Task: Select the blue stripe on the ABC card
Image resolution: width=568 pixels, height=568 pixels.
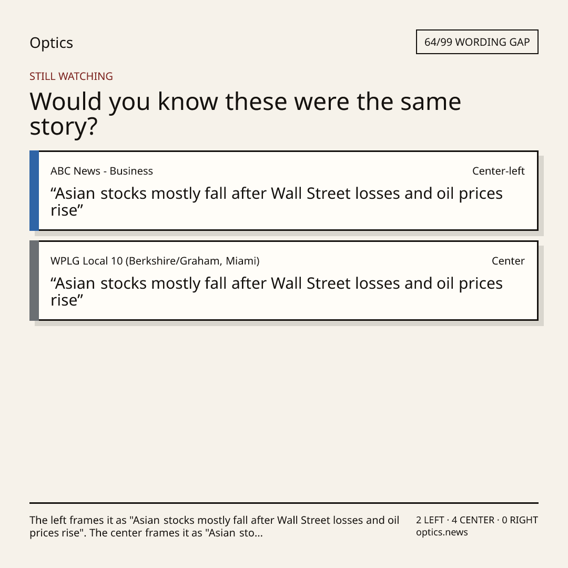Action: [x=34, y=190]
